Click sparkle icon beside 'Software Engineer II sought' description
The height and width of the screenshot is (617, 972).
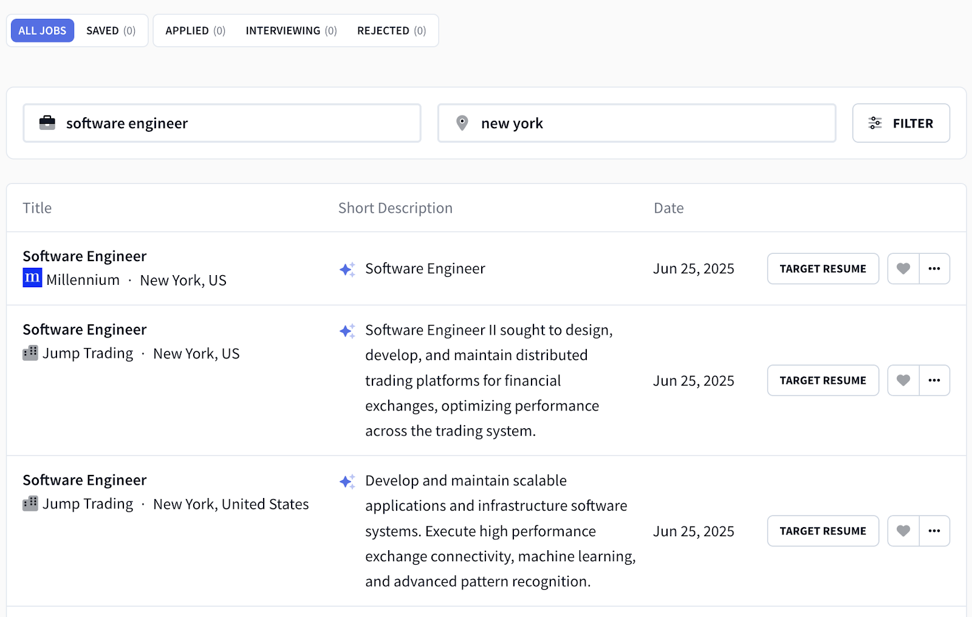pos(347,330)
